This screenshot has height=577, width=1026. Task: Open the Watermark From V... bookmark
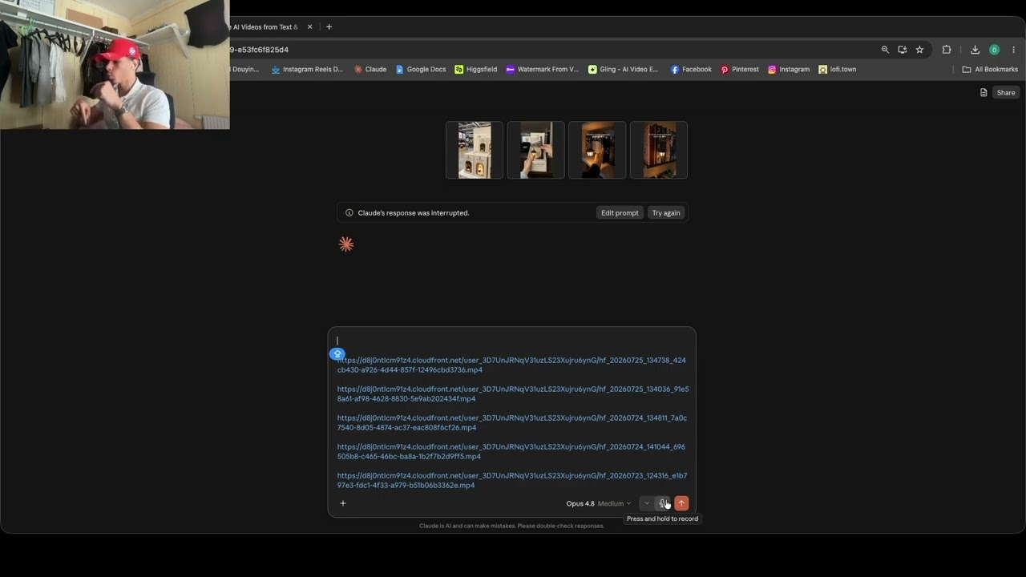click(x=542, y=70)
